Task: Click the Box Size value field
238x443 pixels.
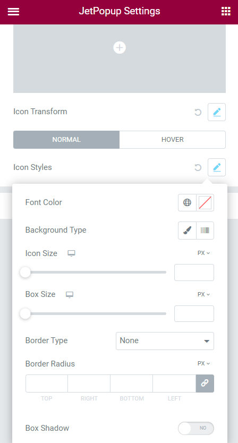Action: [x=194, y=313]
